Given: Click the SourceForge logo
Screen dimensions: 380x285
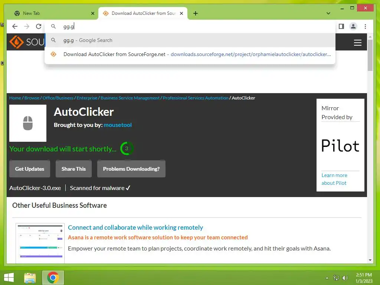Looking at the screenshot, I should click(x=27, y=42).
